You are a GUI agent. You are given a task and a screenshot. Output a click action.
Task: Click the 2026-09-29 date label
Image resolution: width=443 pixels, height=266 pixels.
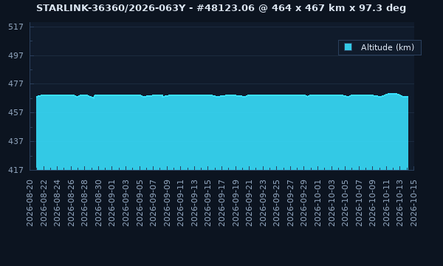[304, 203]
